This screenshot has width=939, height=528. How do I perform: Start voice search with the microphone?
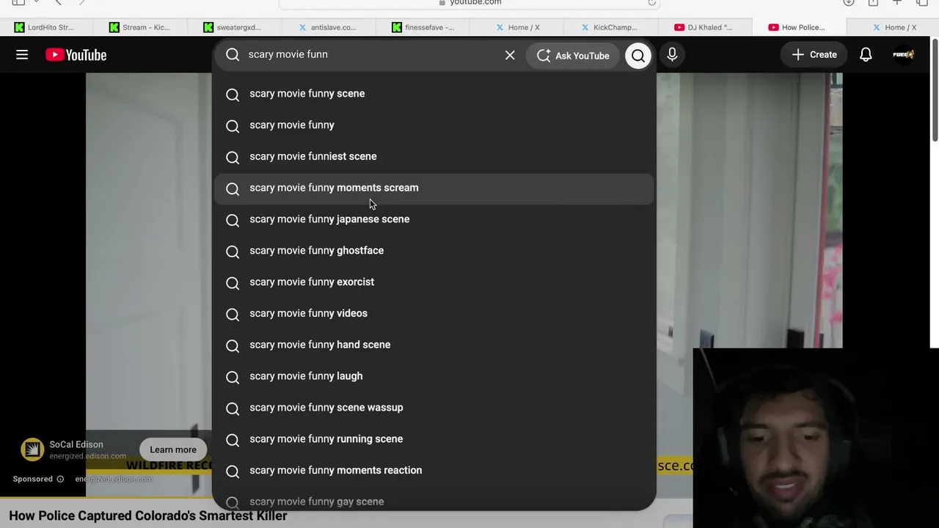672,55
